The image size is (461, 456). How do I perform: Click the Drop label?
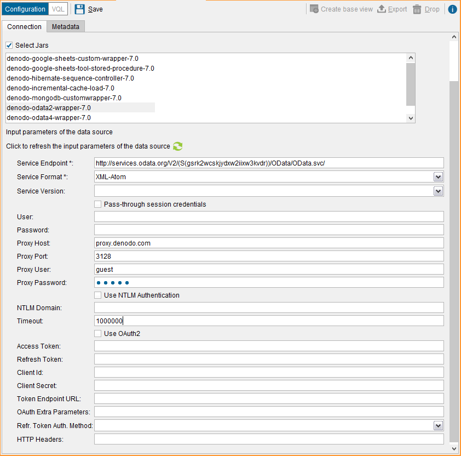click(432, 9)
